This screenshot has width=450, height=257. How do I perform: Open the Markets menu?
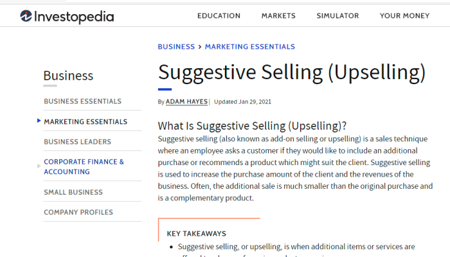[x=278, y=16]
